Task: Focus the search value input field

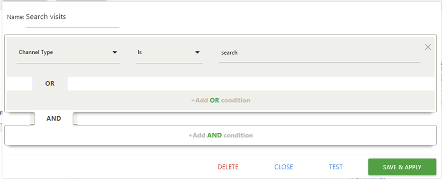Action: click(x=320, y=52)
